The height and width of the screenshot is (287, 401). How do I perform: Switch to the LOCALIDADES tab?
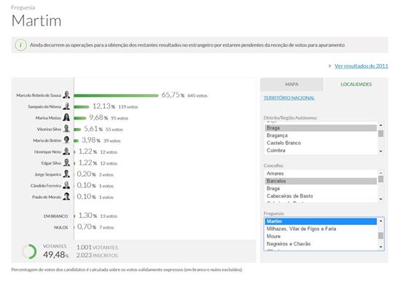point(356,84)
